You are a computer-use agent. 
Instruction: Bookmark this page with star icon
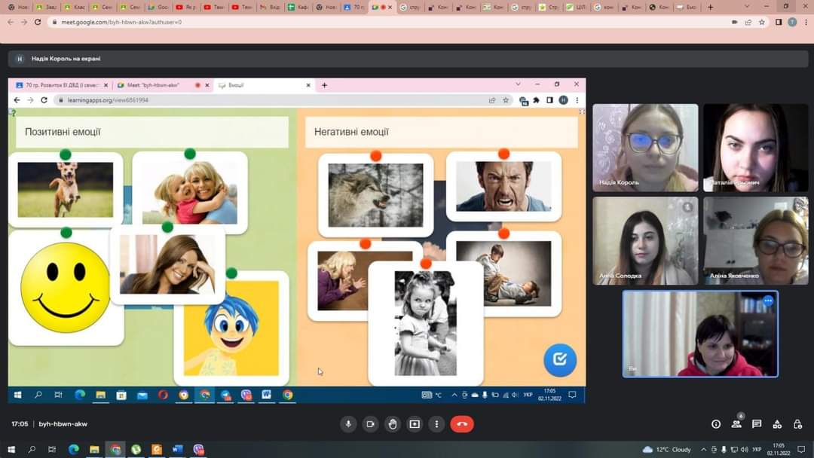tap(762, 22)
